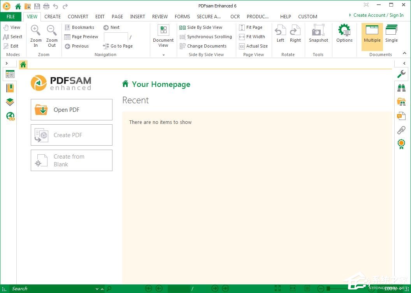Open the wrench properties icon in right sidebar
This screenshot has width=411, height=293.
(x=401, y=74)
